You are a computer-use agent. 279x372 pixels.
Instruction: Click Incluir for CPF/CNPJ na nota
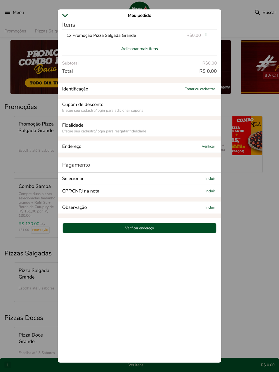click(x=210, y=191)
